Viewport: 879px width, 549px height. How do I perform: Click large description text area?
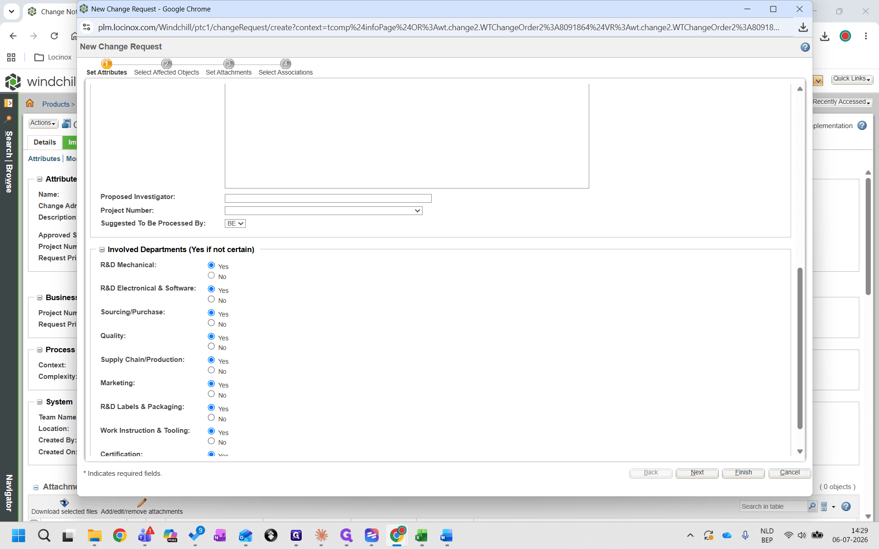coord(407,136)
